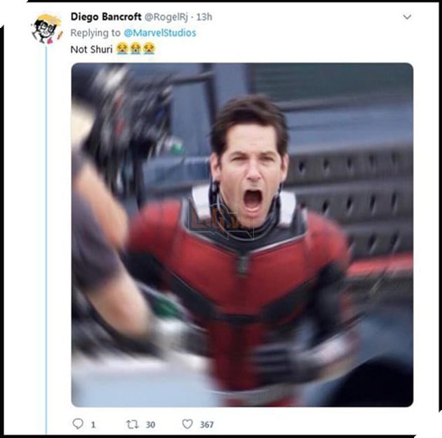Click the retweet count 30

151,425
